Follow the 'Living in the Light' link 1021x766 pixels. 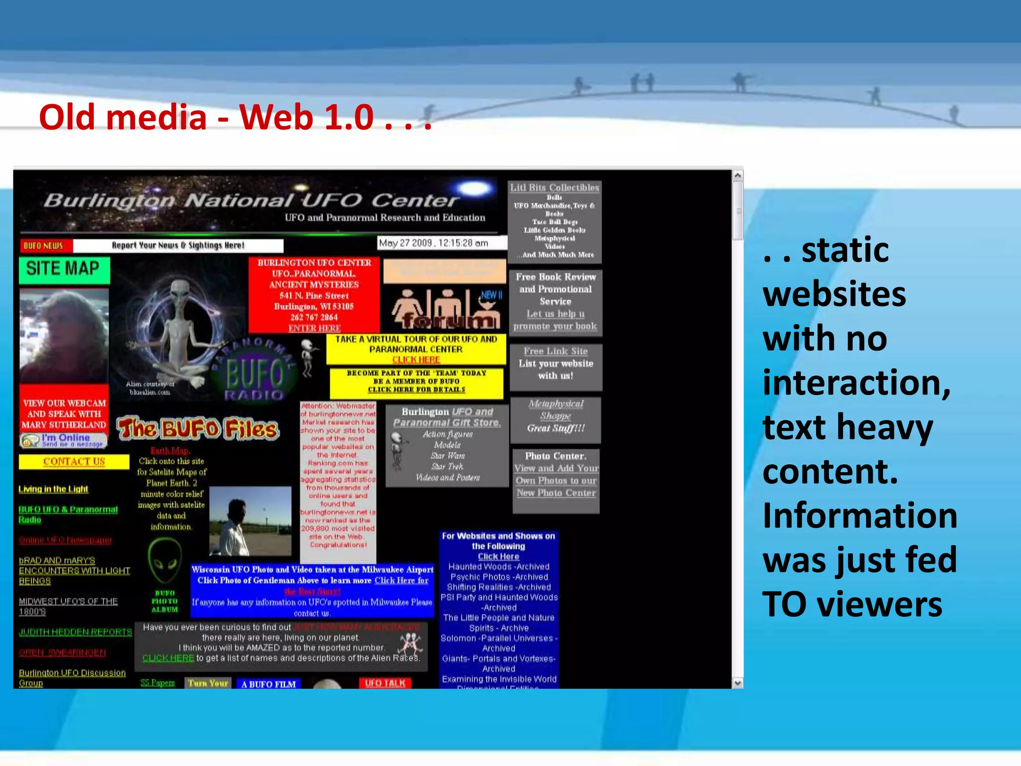[53, 489]
